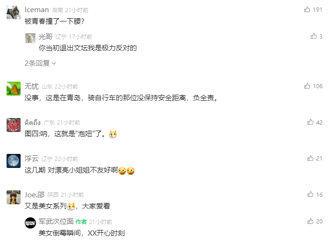Screen dimensions: 329x243
Task: Open 无忧 username link
Action: 31,86
